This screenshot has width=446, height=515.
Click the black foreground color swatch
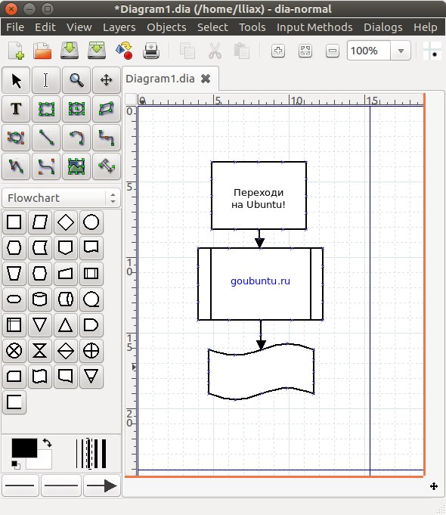[24, 448]
